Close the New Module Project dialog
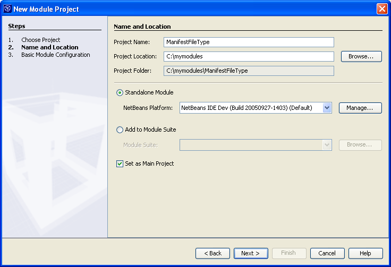This screenshot has height=267, width=391. tap(381, 8)
